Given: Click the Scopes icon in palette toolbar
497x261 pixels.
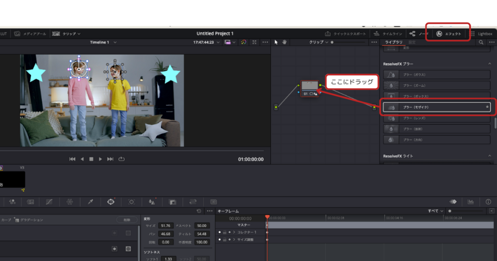Looking at the screenshot, I should pyautogui.click(x=470, y=201).
